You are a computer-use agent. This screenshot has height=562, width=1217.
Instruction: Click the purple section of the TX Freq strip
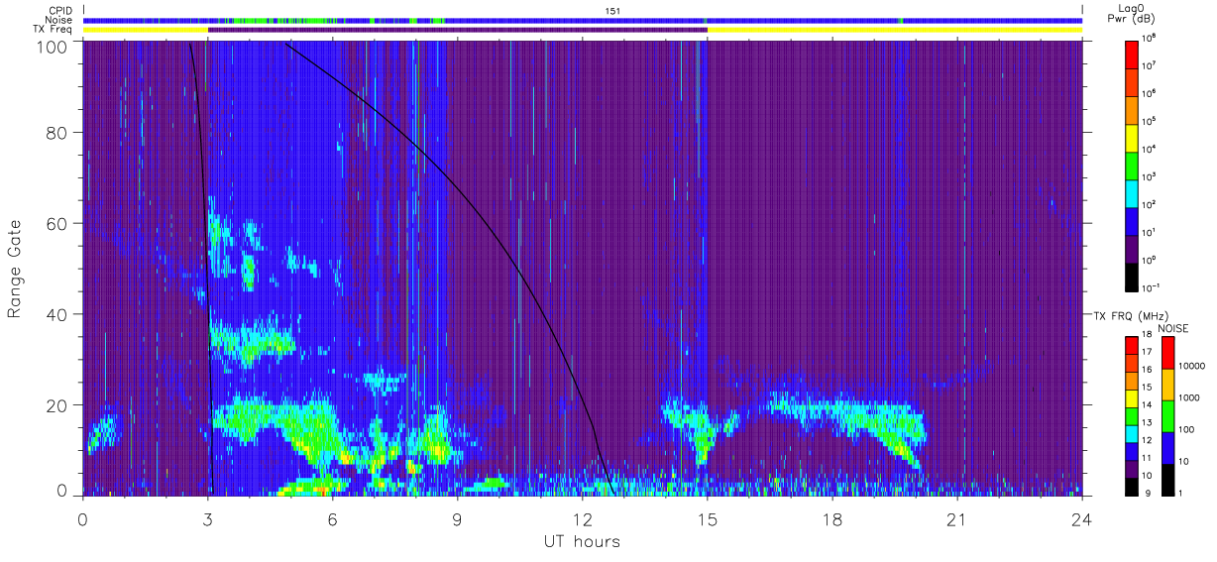coord(457,30)
